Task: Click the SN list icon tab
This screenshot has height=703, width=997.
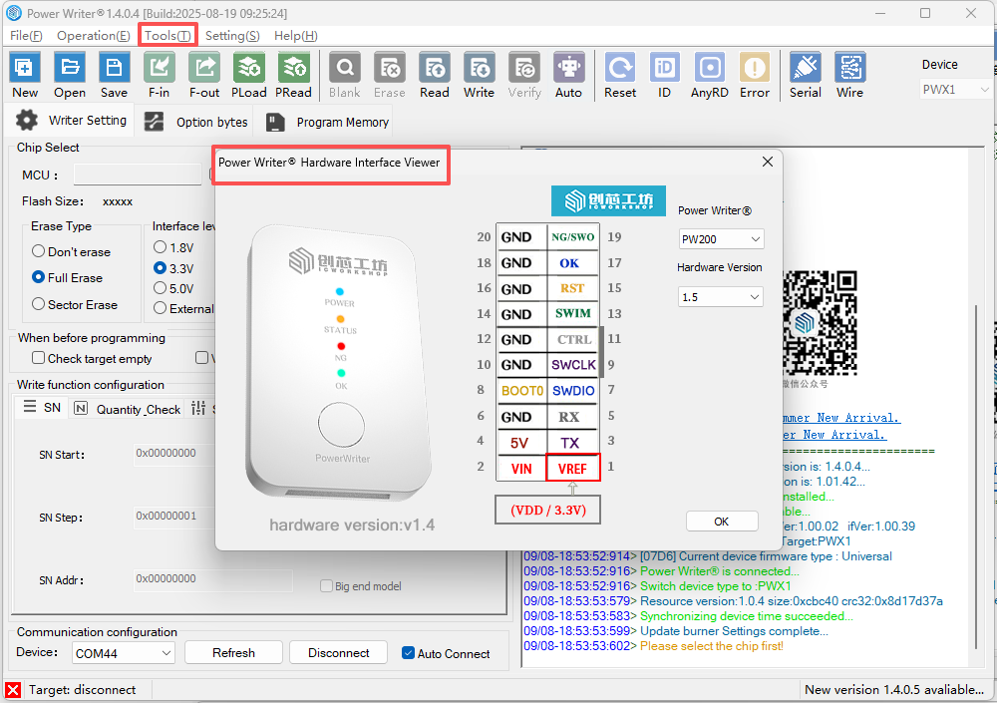Action: point(29,407)
